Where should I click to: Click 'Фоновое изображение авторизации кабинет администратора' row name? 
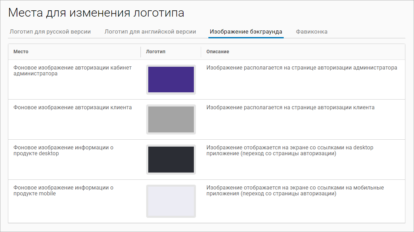click(72, 71)
